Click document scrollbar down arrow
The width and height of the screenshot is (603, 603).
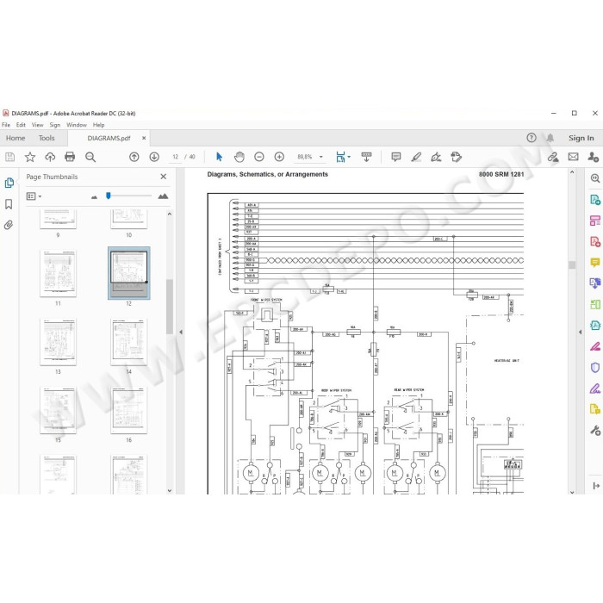tap(572, 492)
